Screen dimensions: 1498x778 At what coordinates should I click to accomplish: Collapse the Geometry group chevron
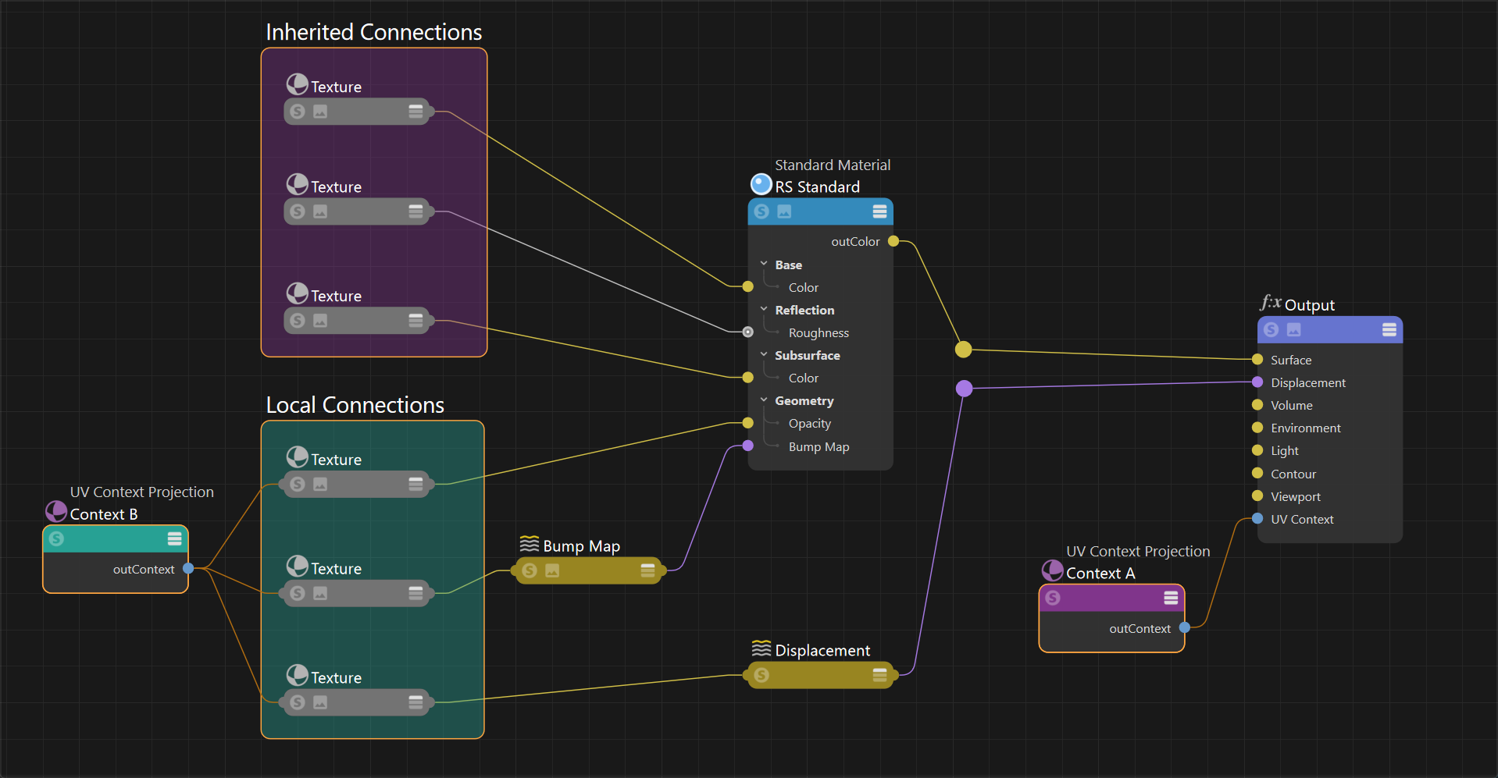764,400
